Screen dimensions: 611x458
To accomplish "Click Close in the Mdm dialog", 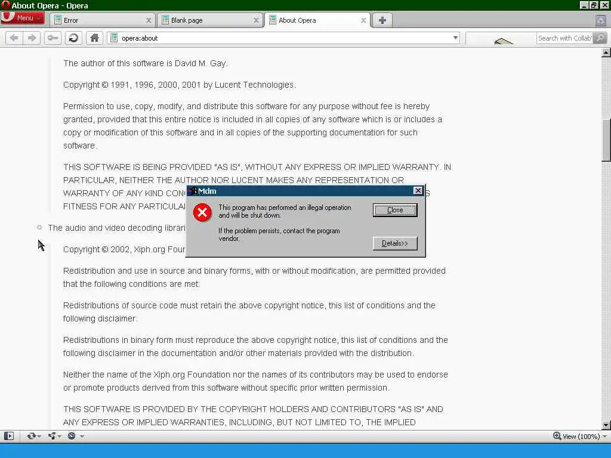I will tap(395, 210).
